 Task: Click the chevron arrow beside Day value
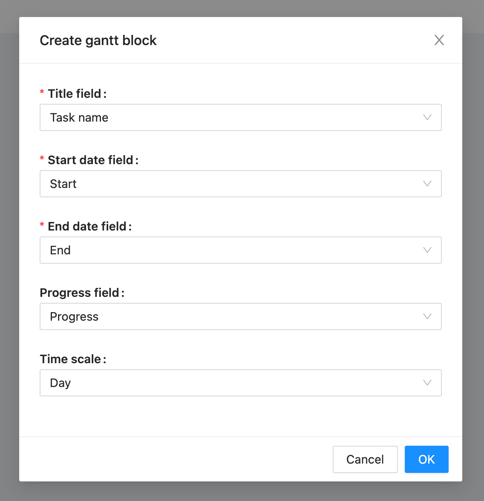click(427, 383)
